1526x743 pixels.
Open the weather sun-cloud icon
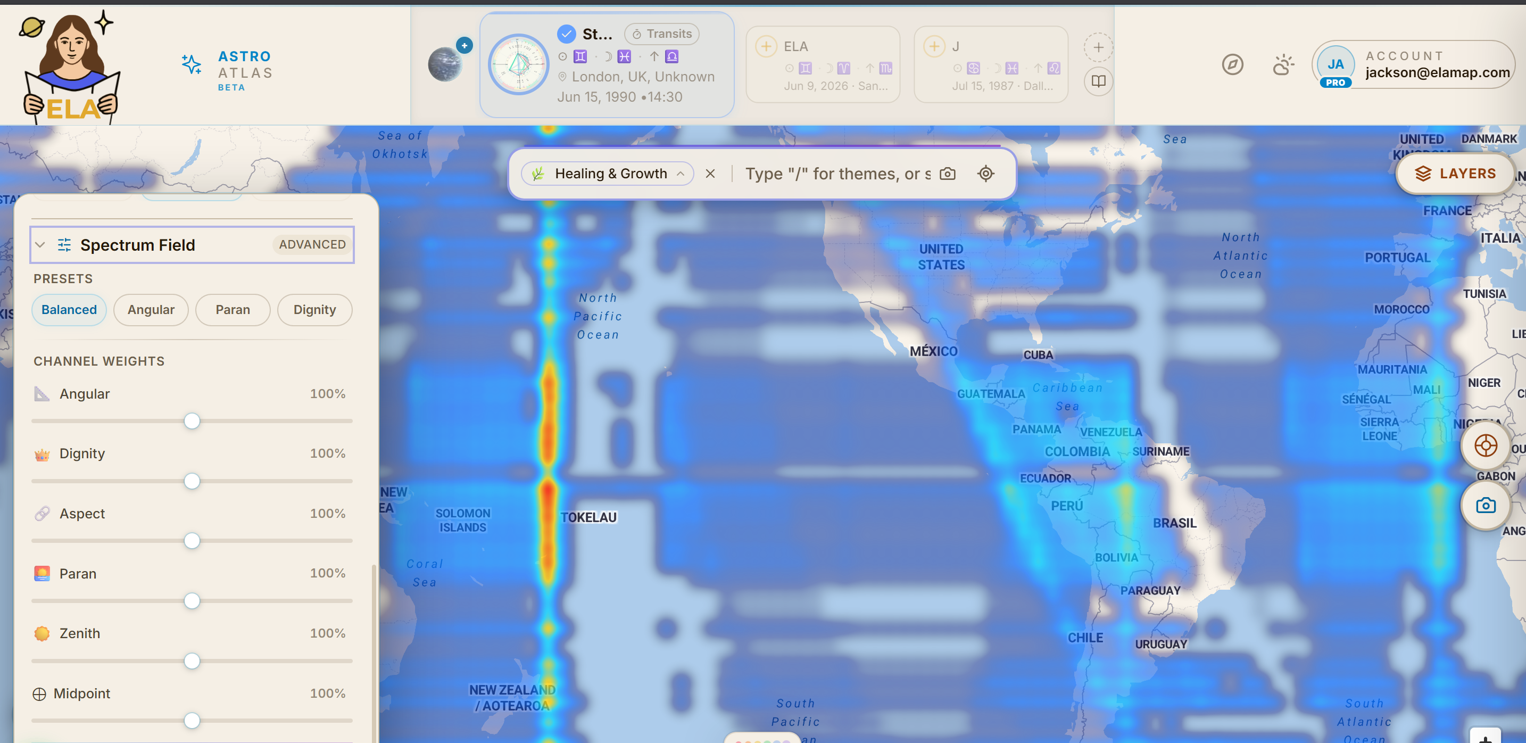point(1283,64)
